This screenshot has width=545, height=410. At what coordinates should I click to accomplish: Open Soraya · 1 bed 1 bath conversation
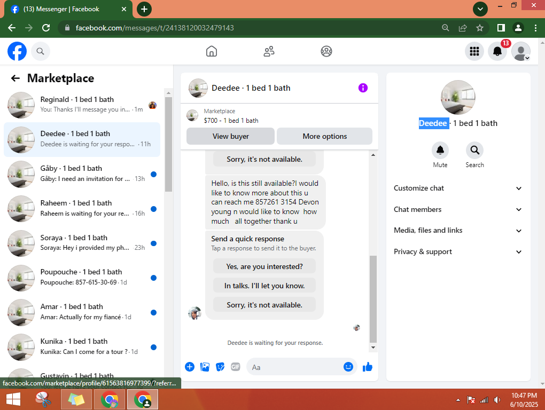pyautogui.click(x=82, y=243)
